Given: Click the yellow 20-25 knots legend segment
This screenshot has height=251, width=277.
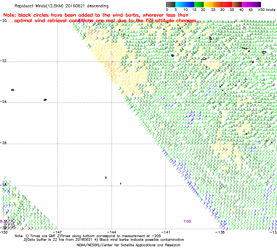Looking at the screenshot, I should [x=208, y=5].
